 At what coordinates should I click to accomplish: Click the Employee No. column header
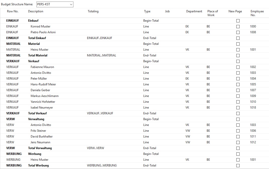(257, 13)
